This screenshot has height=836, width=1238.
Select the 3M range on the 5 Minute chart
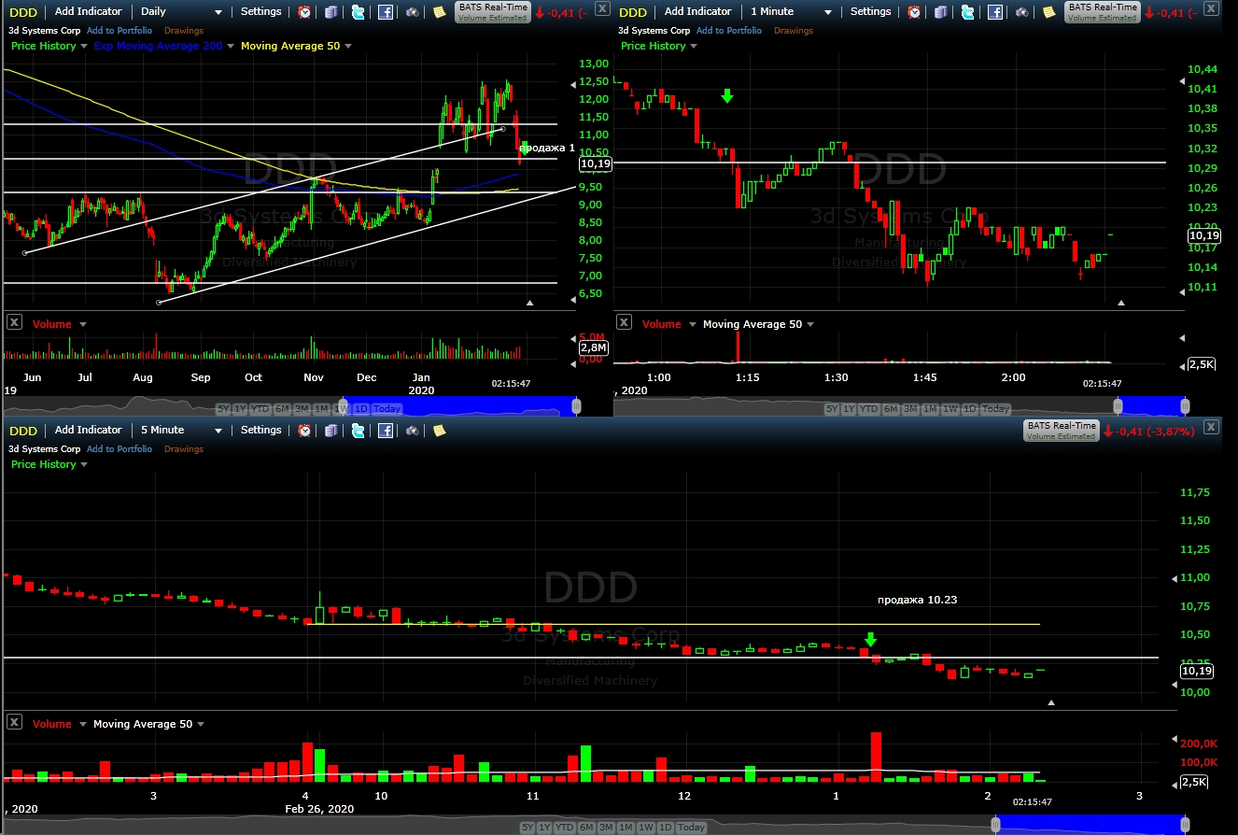point(606,828)
